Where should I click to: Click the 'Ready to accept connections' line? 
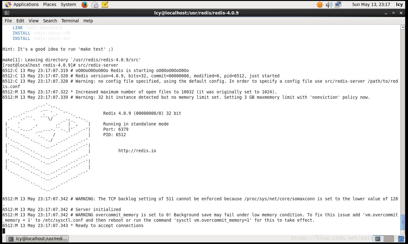point(73,225)
